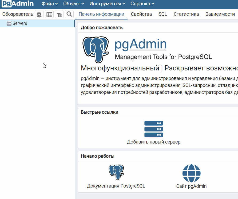Open the Справка menu
This screenshot has height=199, width=238.
click(142, 4)
